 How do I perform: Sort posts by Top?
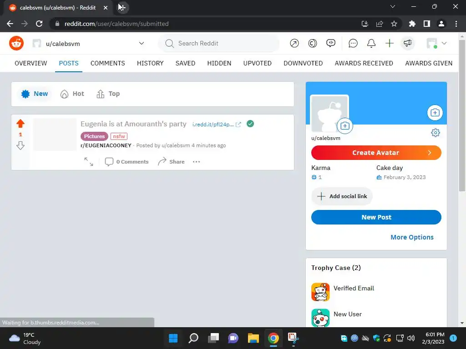[x=108, y=94]
